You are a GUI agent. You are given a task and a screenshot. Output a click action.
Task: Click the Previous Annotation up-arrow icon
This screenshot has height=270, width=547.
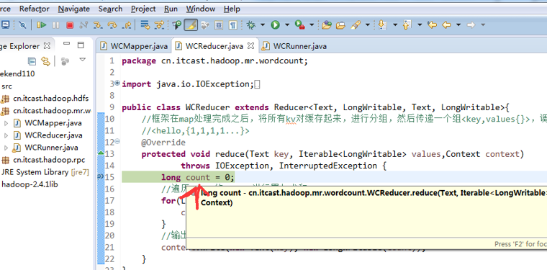[407, 24]
